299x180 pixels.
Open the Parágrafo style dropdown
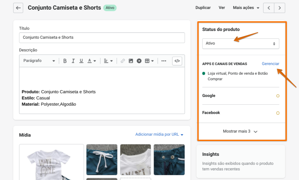pyautogui.click(x=39, y=61)
